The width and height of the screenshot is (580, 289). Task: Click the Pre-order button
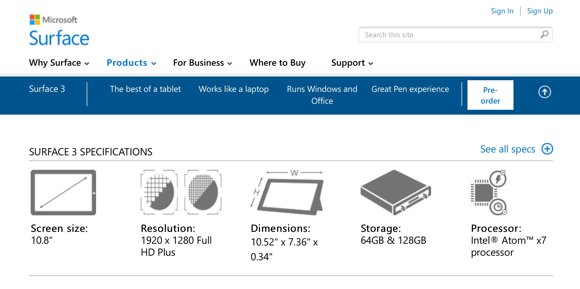click(x=490, y=95)
